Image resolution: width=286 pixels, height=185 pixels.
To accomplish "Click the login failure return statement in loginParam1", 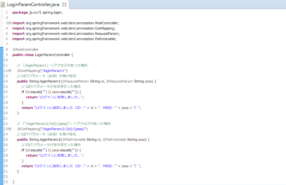I will (55, 97).
